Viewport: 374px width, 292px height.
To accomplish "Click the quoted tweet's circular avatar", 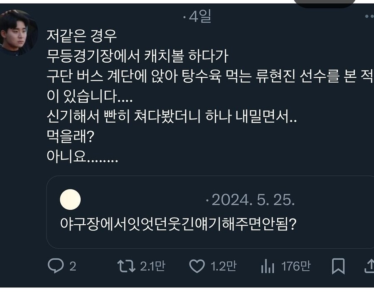I will tap(70, 200).
